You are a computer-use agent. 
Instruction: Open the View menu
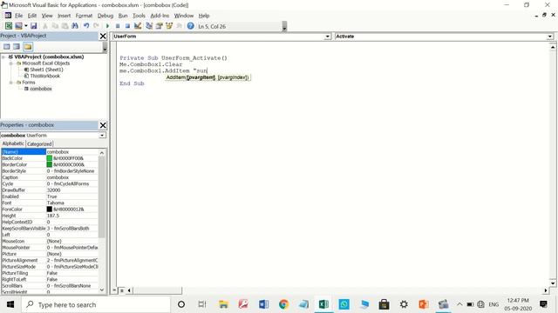[x=47, y=16]
